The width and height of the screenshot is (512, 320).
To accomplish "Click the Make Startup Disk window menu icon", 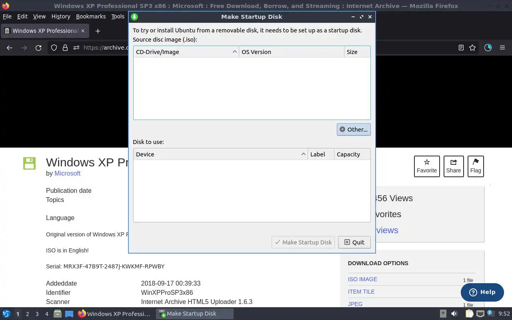I will [x=134, y=17].
